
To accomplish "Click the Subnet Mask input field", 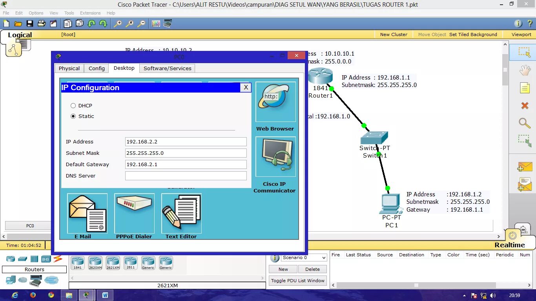I will [x=186, y=153].
